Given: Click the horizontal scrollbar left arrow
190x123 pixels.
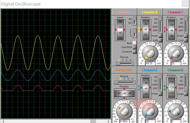Looking at the screenshot, I should (3, 121).
